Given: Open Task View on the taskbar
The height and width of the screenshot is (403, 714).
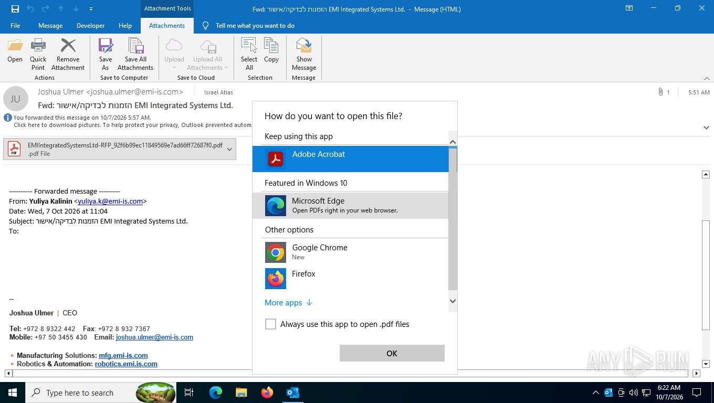Looking at the screenshot, I should (189, 392).
